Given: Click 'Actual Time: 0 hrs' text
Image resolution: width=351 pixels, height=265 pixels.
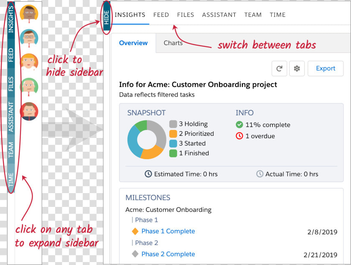Looking at the screenshot, I should point(292,174).
